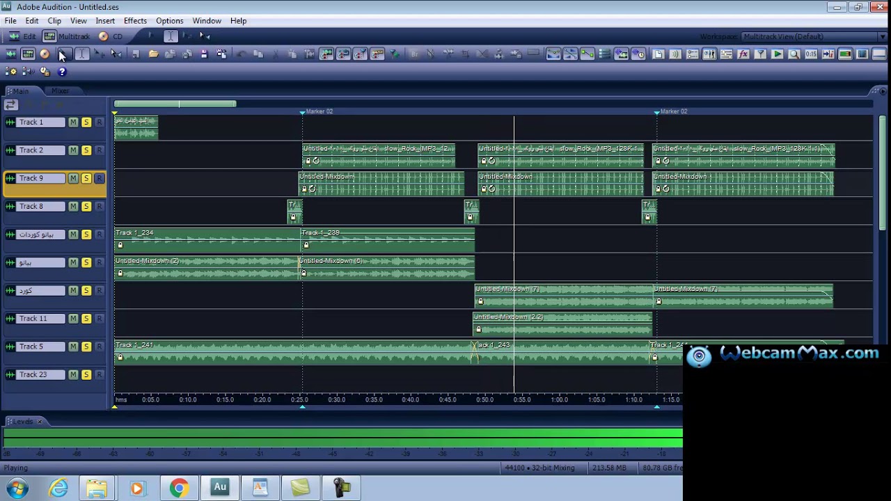The width and height of the screenshot is (891, 501).
Task: Close the Levels panel
Action: pyautogui.click(x=40, y=422)
